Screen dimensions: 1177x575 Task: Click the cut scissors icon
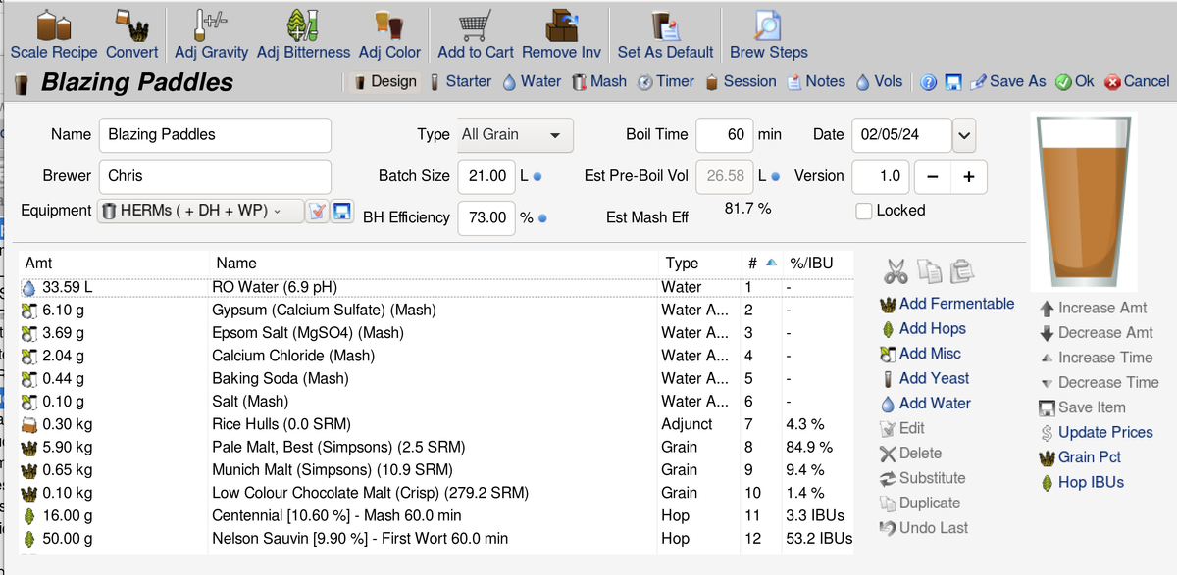tap(895, 270)
